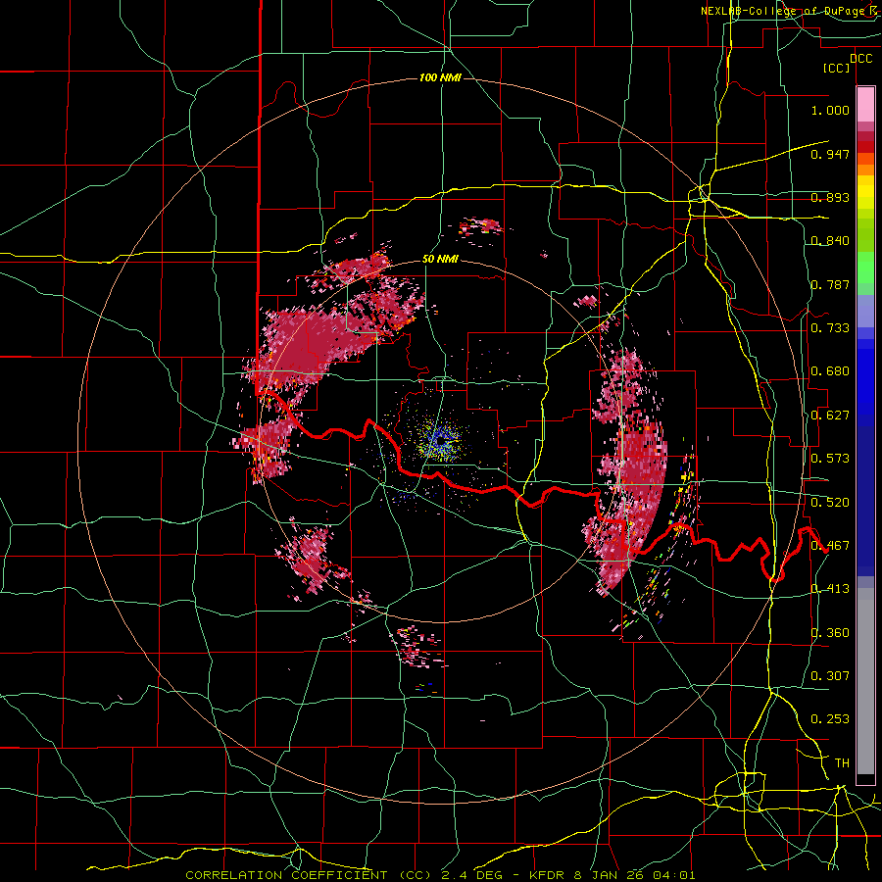Screen dimensions: 882x882
Task: Click the [CC] units label
Action: point(837,68)
